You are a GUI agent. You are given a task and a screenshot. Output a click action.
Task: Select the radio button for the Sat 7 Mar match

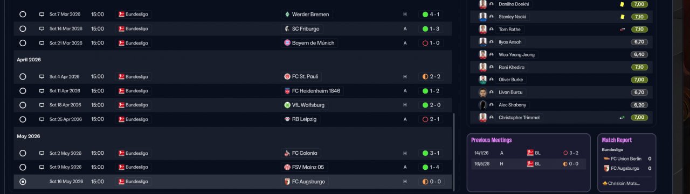pyautogui.click(x=23, y=15)
